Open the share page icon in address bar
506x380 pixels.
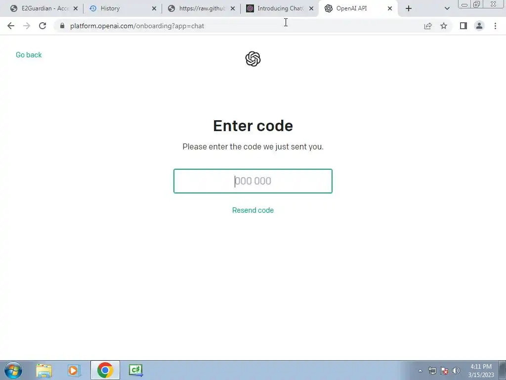428,26
